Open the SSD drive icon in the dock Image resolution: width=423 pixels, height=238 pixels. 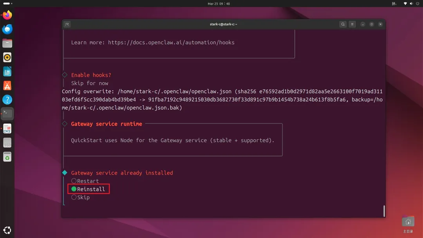tap(7, 143)
